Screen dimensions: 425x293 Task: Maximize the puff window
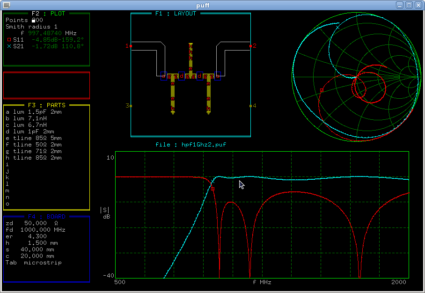(409, 5)
